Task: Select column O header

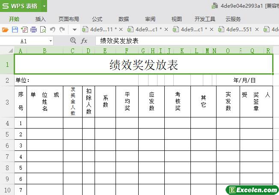Action: point(228,51)
